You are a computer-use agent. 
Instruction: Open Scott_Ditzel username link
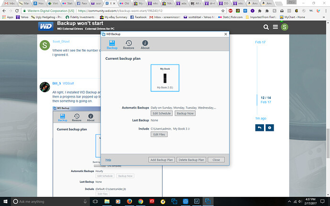coord(61,42)
